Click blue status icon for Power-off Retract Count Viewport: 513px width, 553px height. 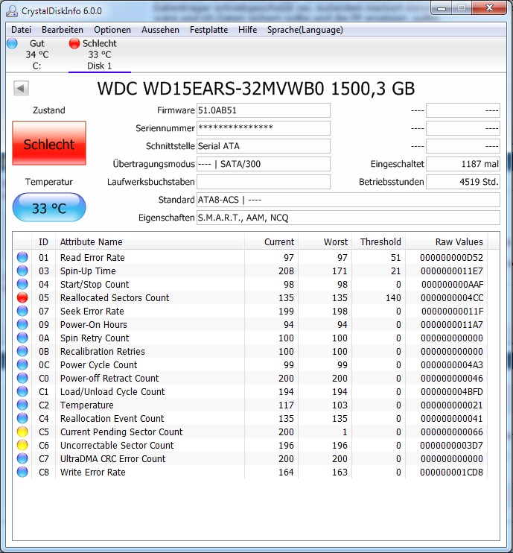pyautogui.click(x=22, y=378)
